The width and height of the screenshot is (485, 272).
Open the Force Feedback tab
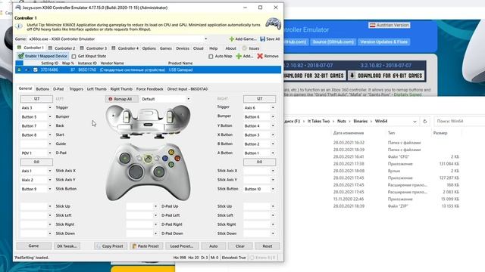pos(150,89)
